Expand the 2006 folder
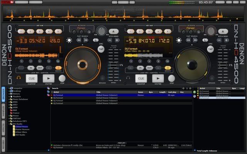 [9, 102]
